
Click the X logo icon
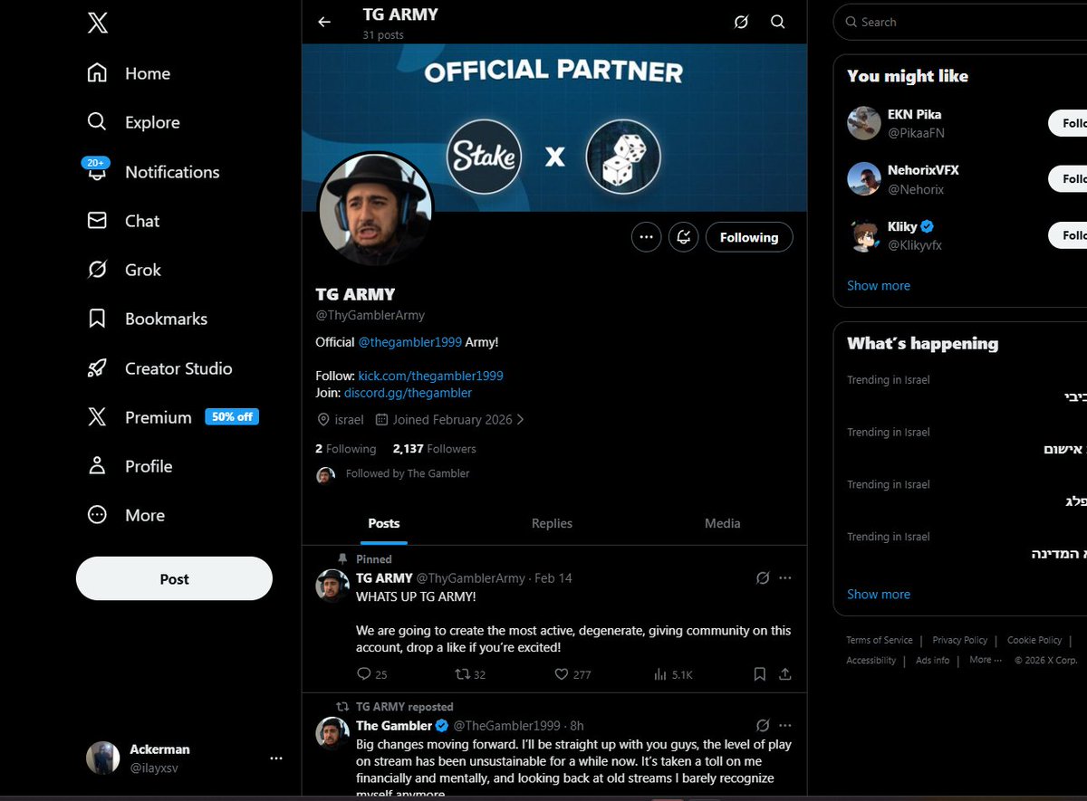click(x=98, y=24)
